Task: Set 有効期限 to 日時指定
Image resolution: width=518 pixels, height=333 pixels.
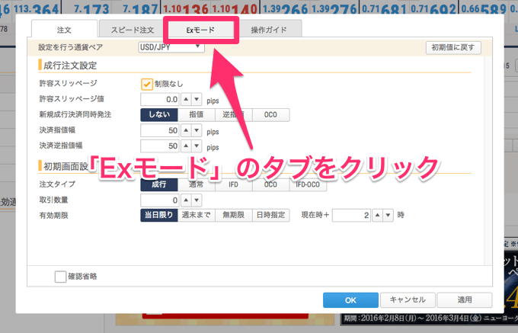Action: click(270, 216)
